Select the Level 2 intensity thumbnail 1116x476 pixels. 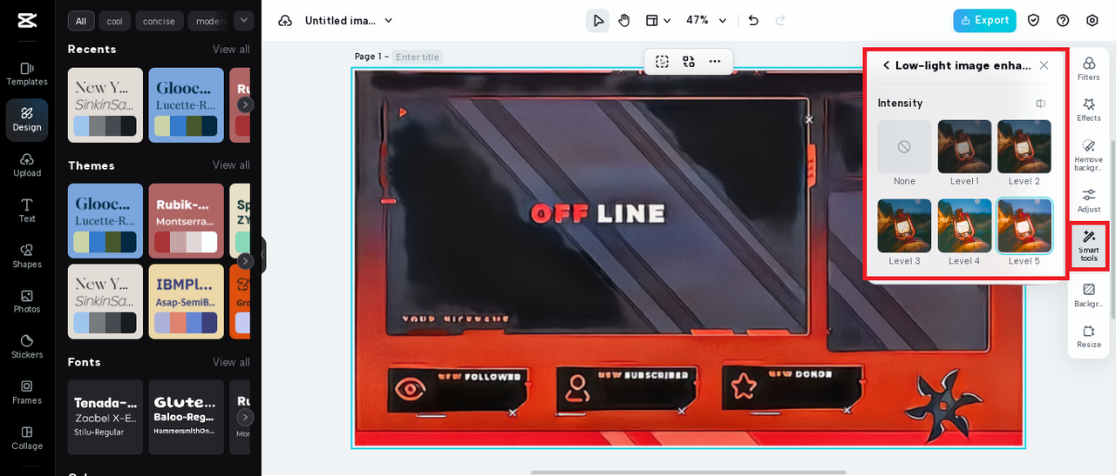coord(1024,147)
